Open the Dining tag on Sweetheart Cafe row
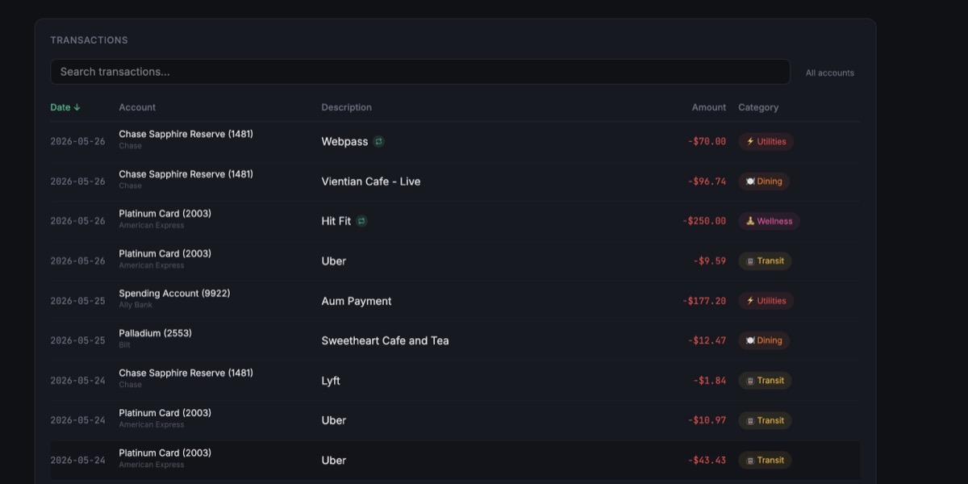 [763, 340]
